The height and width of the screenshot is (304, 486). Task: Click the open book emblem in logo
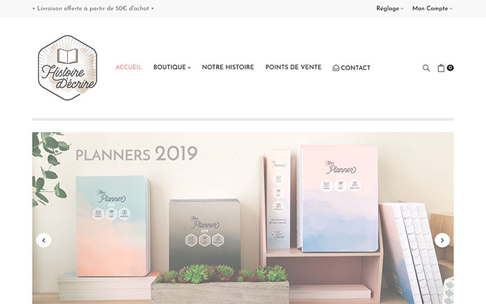coord(67,56)
